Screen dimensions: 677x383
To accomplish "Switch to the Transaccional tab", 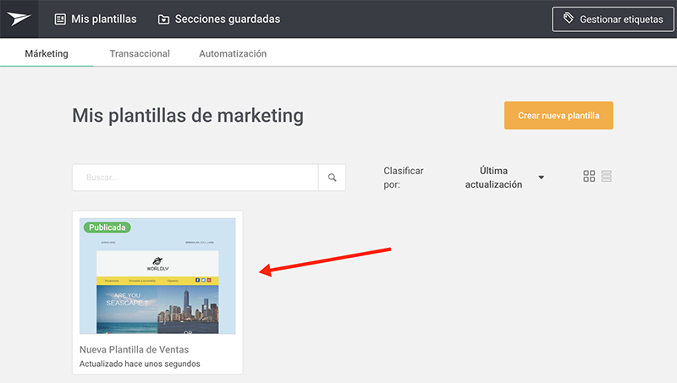I will click(140, 53).
